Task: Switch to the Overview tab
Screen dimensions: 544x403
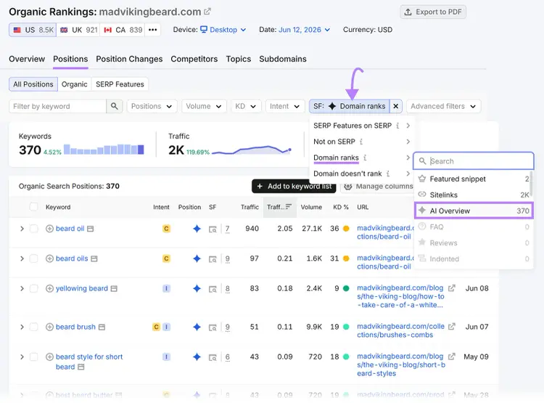Action: (27, 59)
